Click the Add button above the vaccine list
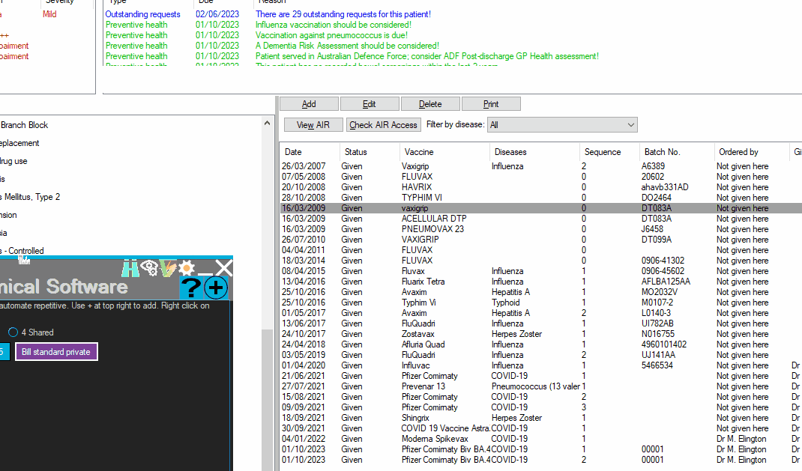This screenshot has height=471, width=802. click(308, 103)
